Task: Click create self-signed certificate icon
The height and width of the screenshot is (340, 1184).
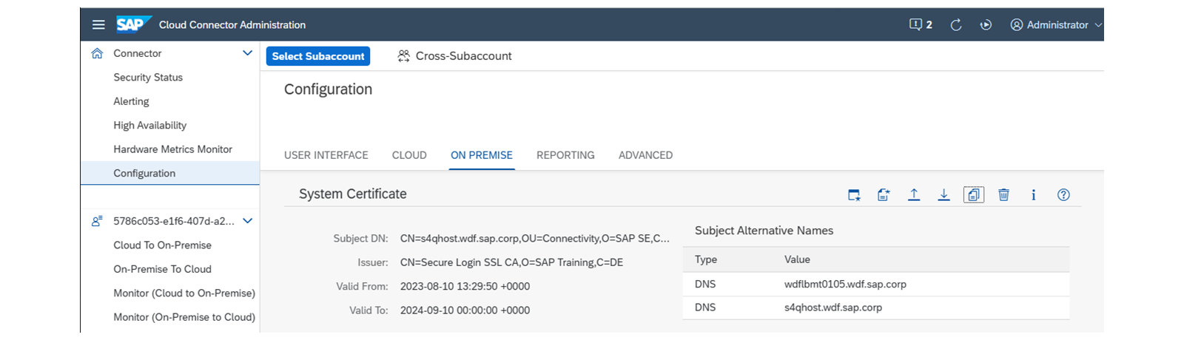Action: pos(854,195)
